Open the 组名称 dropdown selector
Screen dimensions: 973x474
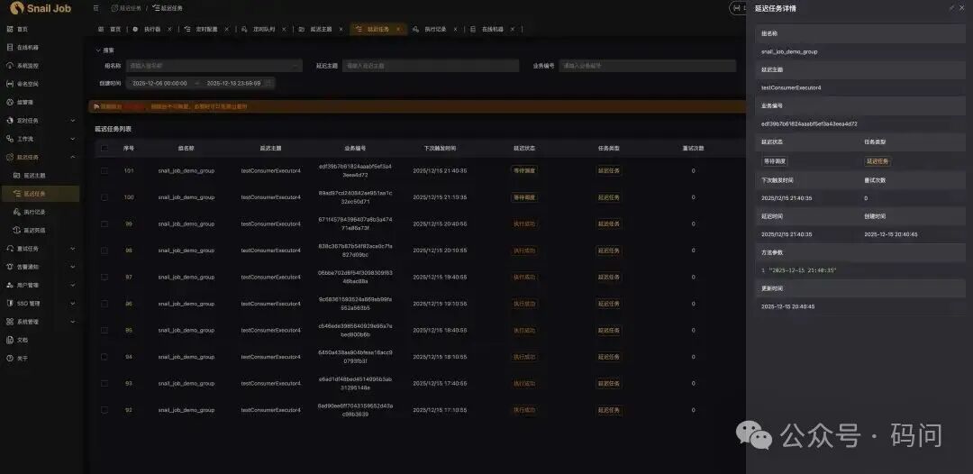tap(214, 66)
